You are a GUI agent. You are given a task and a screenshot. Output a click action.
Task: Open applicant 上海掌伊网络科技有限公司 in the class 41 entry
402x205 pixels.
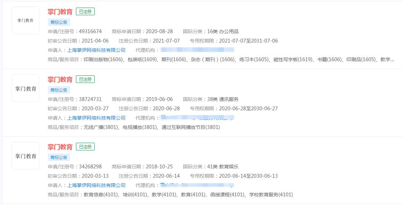click(x=96, y=185)
